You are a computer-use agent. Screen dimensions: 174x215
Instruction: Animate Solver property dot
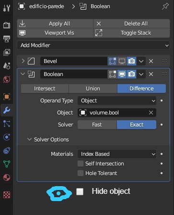162,125
